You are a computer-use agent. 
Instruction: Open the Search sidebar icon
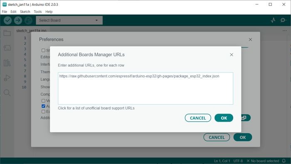7,93
